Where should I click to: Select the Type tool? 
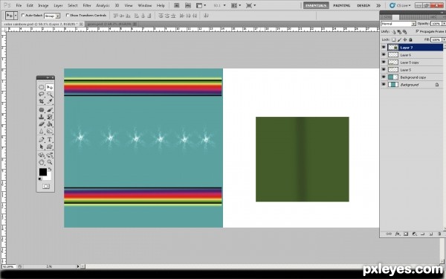[x=50, y=140]
